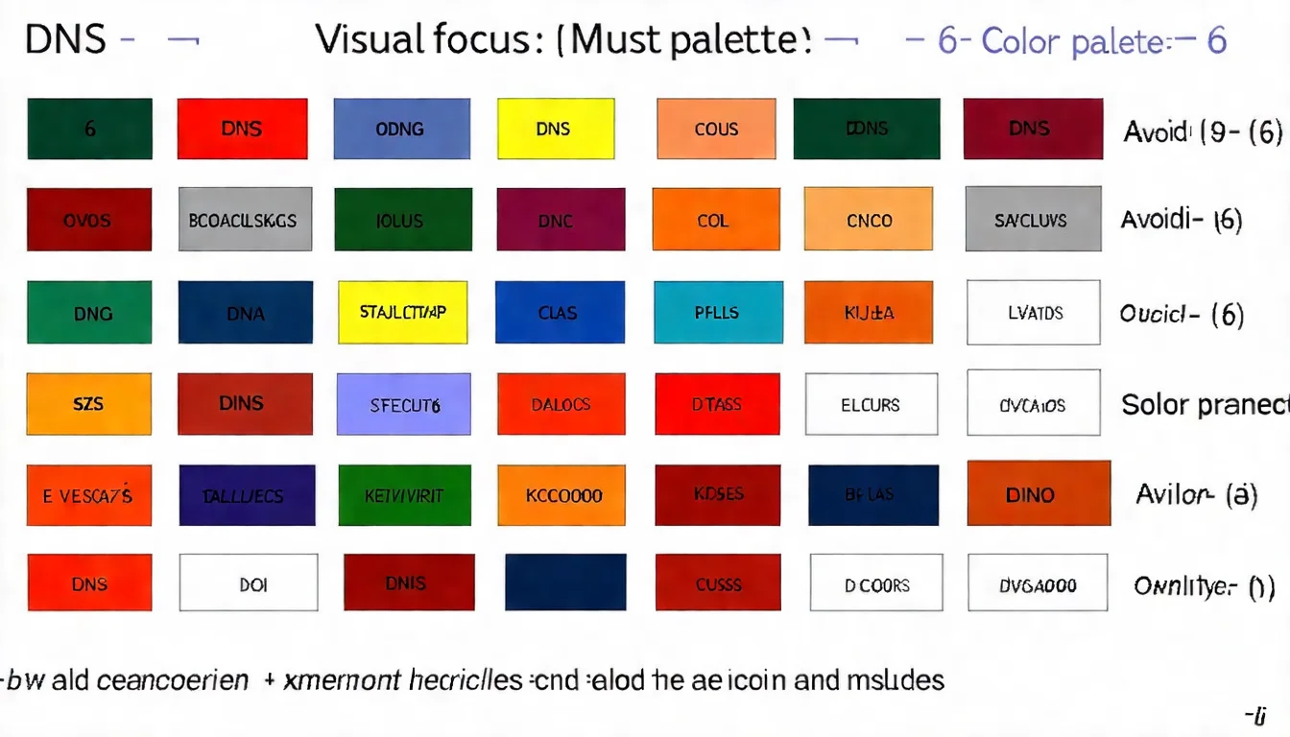Screen dimensions: 1290x737
Task: Select the periwinkle SFECUT6 swatch
Action: click(x=404, y=404)
